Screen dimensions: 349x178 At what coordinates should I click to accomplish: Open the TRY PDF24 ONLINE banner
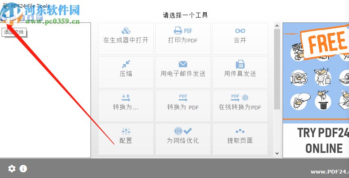coord(316,90)
